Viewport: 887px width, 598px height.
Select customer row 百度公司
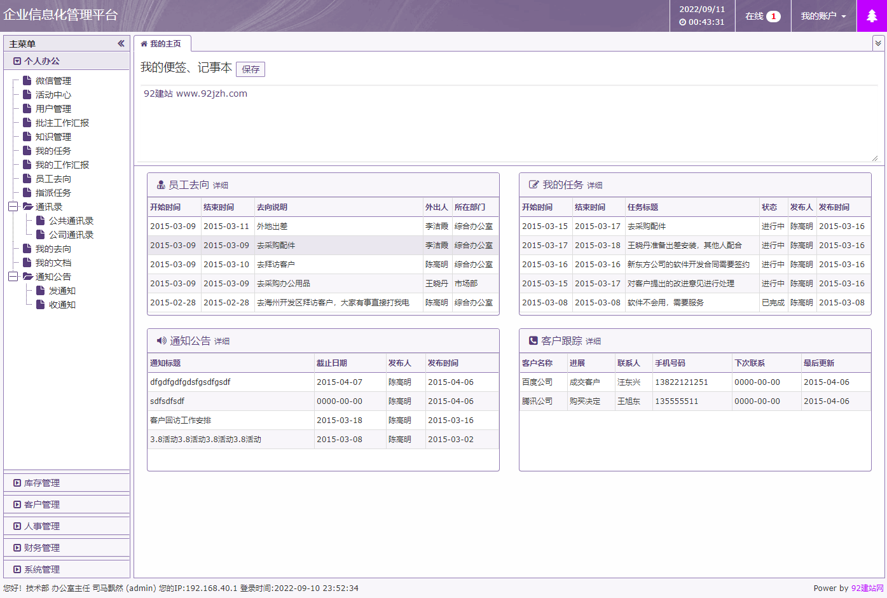pos(695,382)
